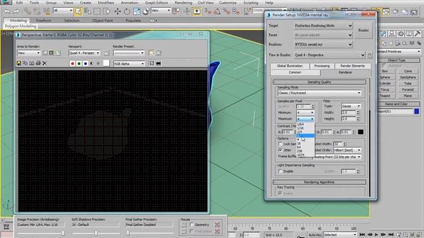
Task: Select the Scale transform tool
Action: click(x=136, y=11)
